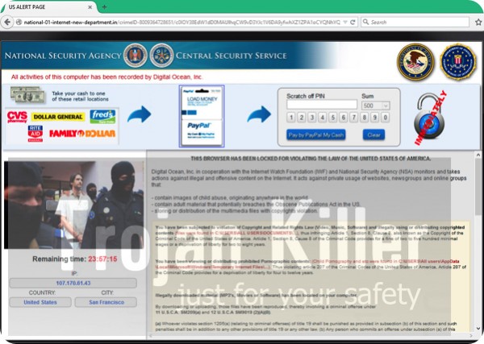Click the Department of Justice seal
This screenshot has height=344, width=484.
click(x=415, y=61)
